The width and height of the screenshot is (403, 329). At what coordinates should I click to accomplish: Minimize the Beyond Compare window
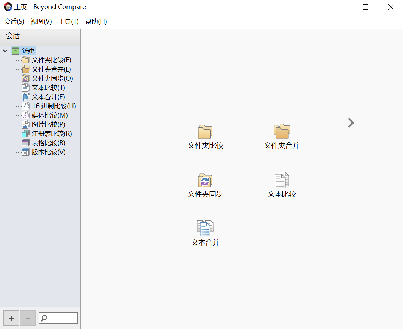[341, 7]
